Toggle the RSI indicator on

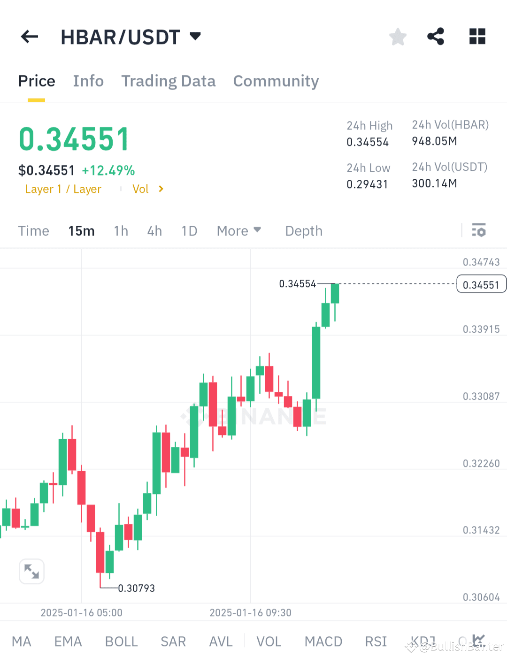coord(376,641)
